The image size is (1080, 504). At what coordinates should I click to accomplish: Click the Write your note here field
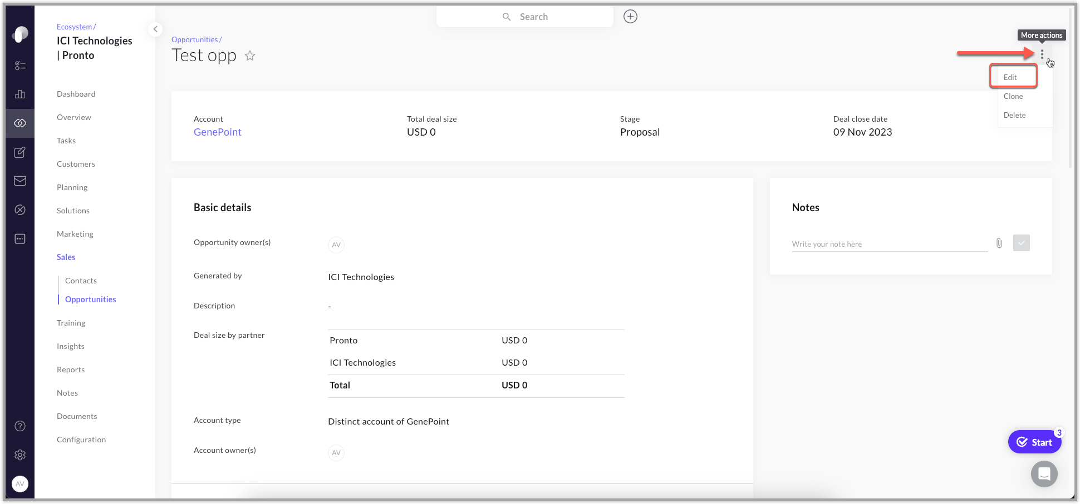(890, 244)
